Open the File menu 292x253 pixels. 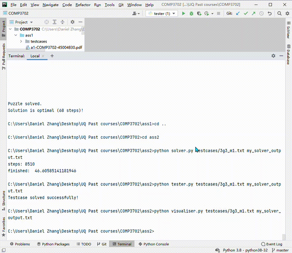(13, 5)
